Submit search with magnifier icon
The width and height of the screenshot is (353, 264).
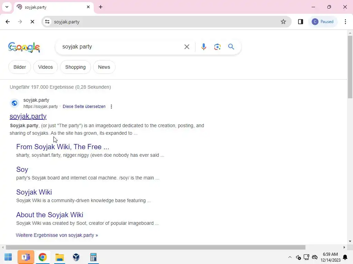[x=231, y=47]
